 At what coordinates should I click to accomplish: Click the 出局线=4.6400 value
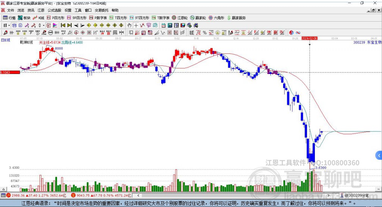[72, 43]
